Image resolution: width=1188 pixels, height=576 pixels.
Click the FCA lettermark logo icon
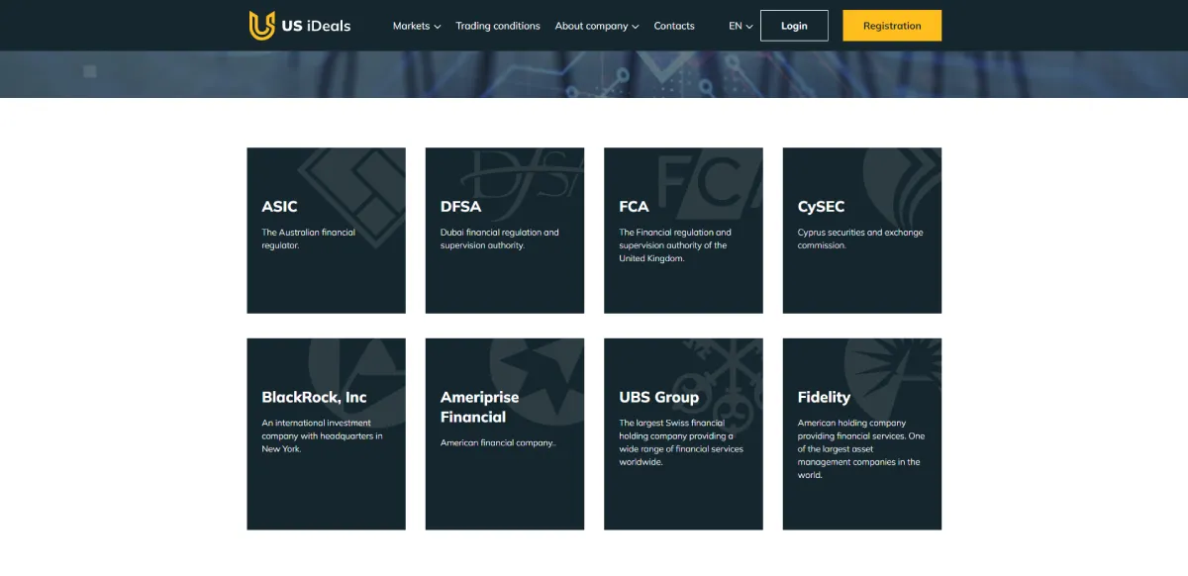click(x=709, y=183)
